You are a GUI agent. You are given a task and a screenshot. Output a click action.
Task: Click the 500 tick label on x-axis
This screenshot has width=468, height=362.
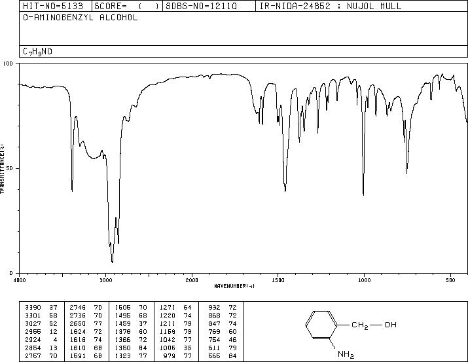pyautogui.click(x=450, y=280)
